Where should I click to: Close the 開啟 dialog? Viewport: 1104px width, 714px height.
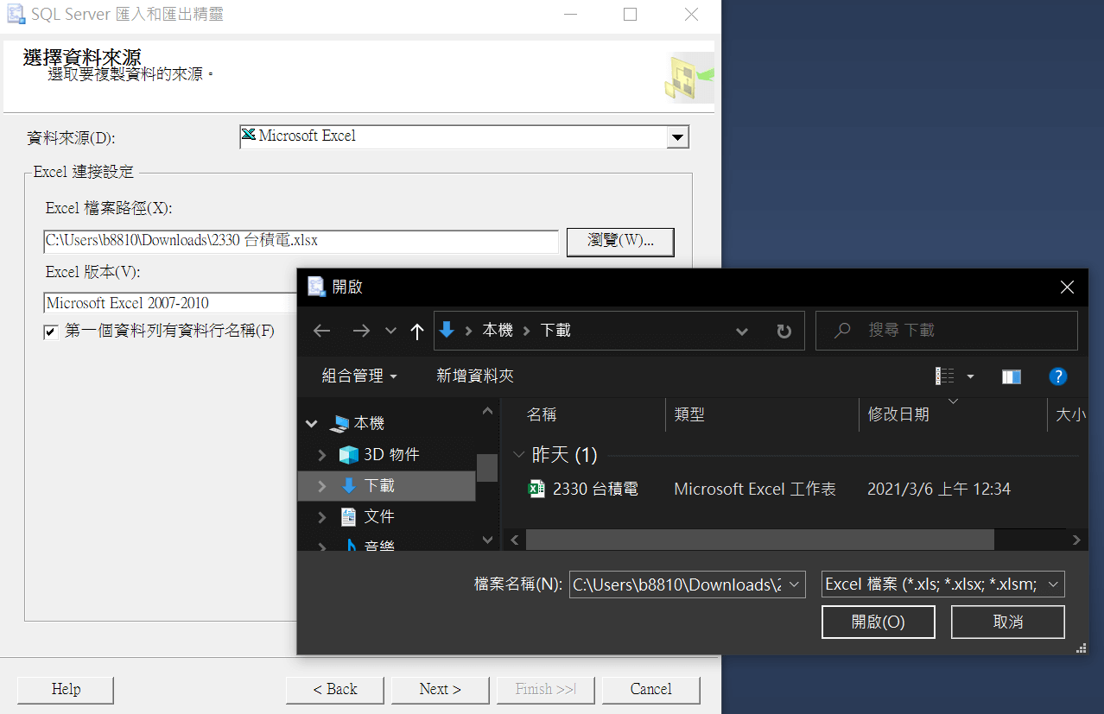point(1067,287)
